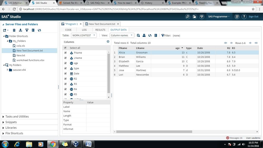The image size is (263, 148).
Task: Switch to the LOG tab
Action: pos(84,30)
